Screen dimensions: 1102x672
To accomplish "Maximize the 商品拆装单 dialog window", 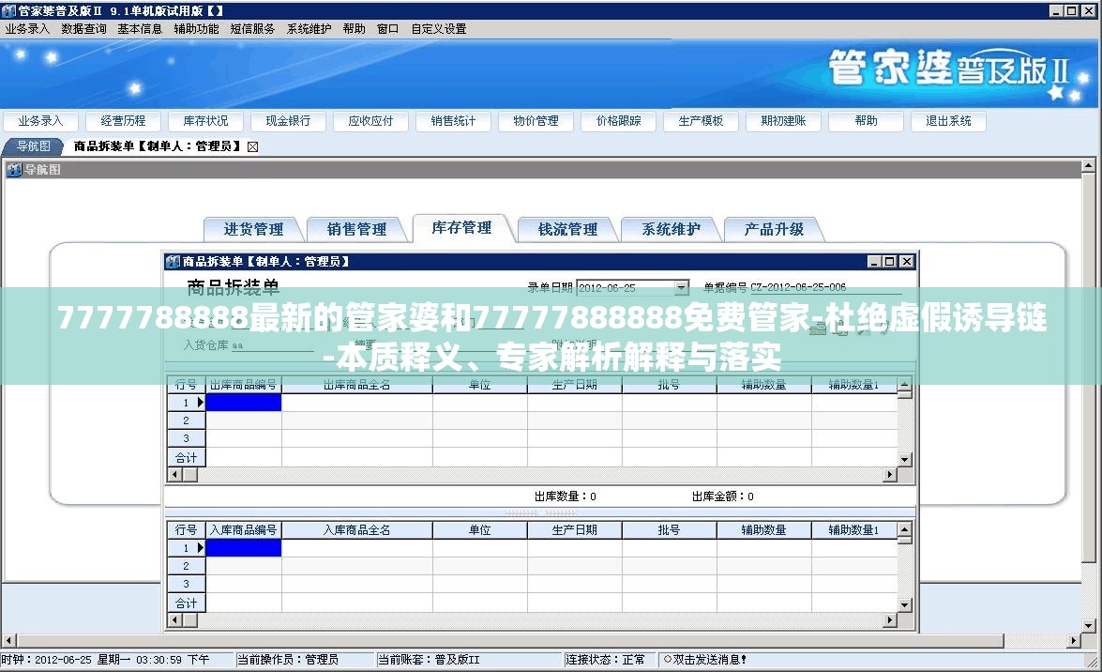I will [x=890, y=262].
